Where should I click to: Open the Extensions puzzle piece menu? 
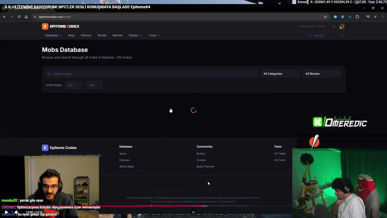pos(357,17)
